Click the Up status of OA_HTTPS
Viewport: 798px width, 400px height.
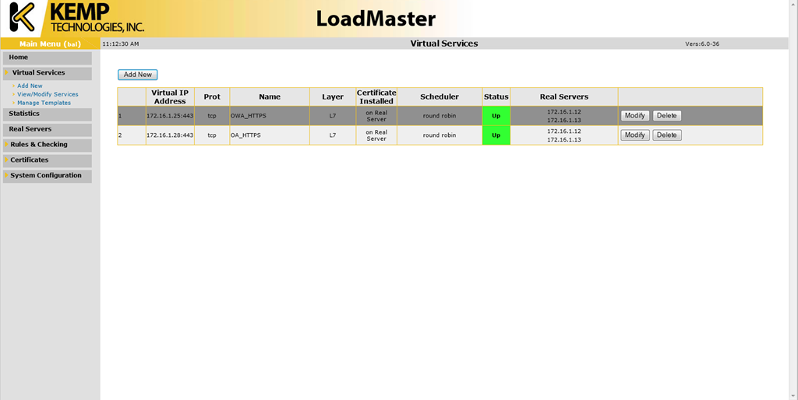point(496,135)
